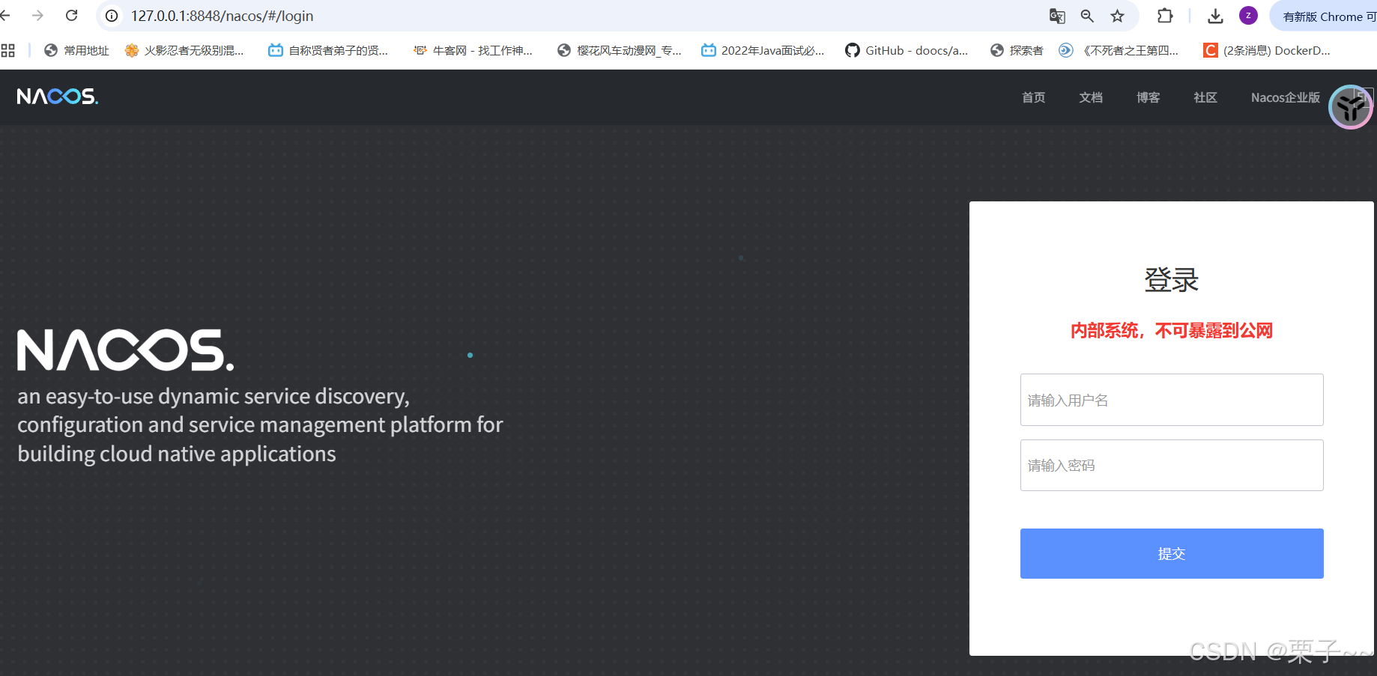Open the 火影忍者无级别混 bookmark
Image resolution: width=1377 pixels, height=676 pixels.
click(x=184, y=50)
